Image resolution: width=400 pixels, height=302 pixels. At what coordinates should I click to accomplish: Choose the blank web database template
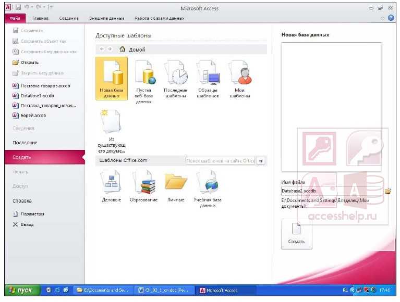[143, 81]
